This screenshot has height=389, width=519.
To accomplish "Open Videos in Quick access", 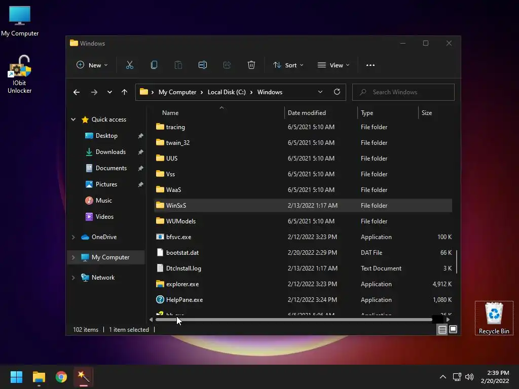I will [x=104, y=217].
